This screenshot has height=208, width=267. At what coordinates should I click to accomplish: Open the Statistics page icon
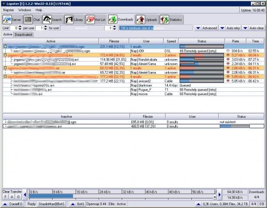164,19
